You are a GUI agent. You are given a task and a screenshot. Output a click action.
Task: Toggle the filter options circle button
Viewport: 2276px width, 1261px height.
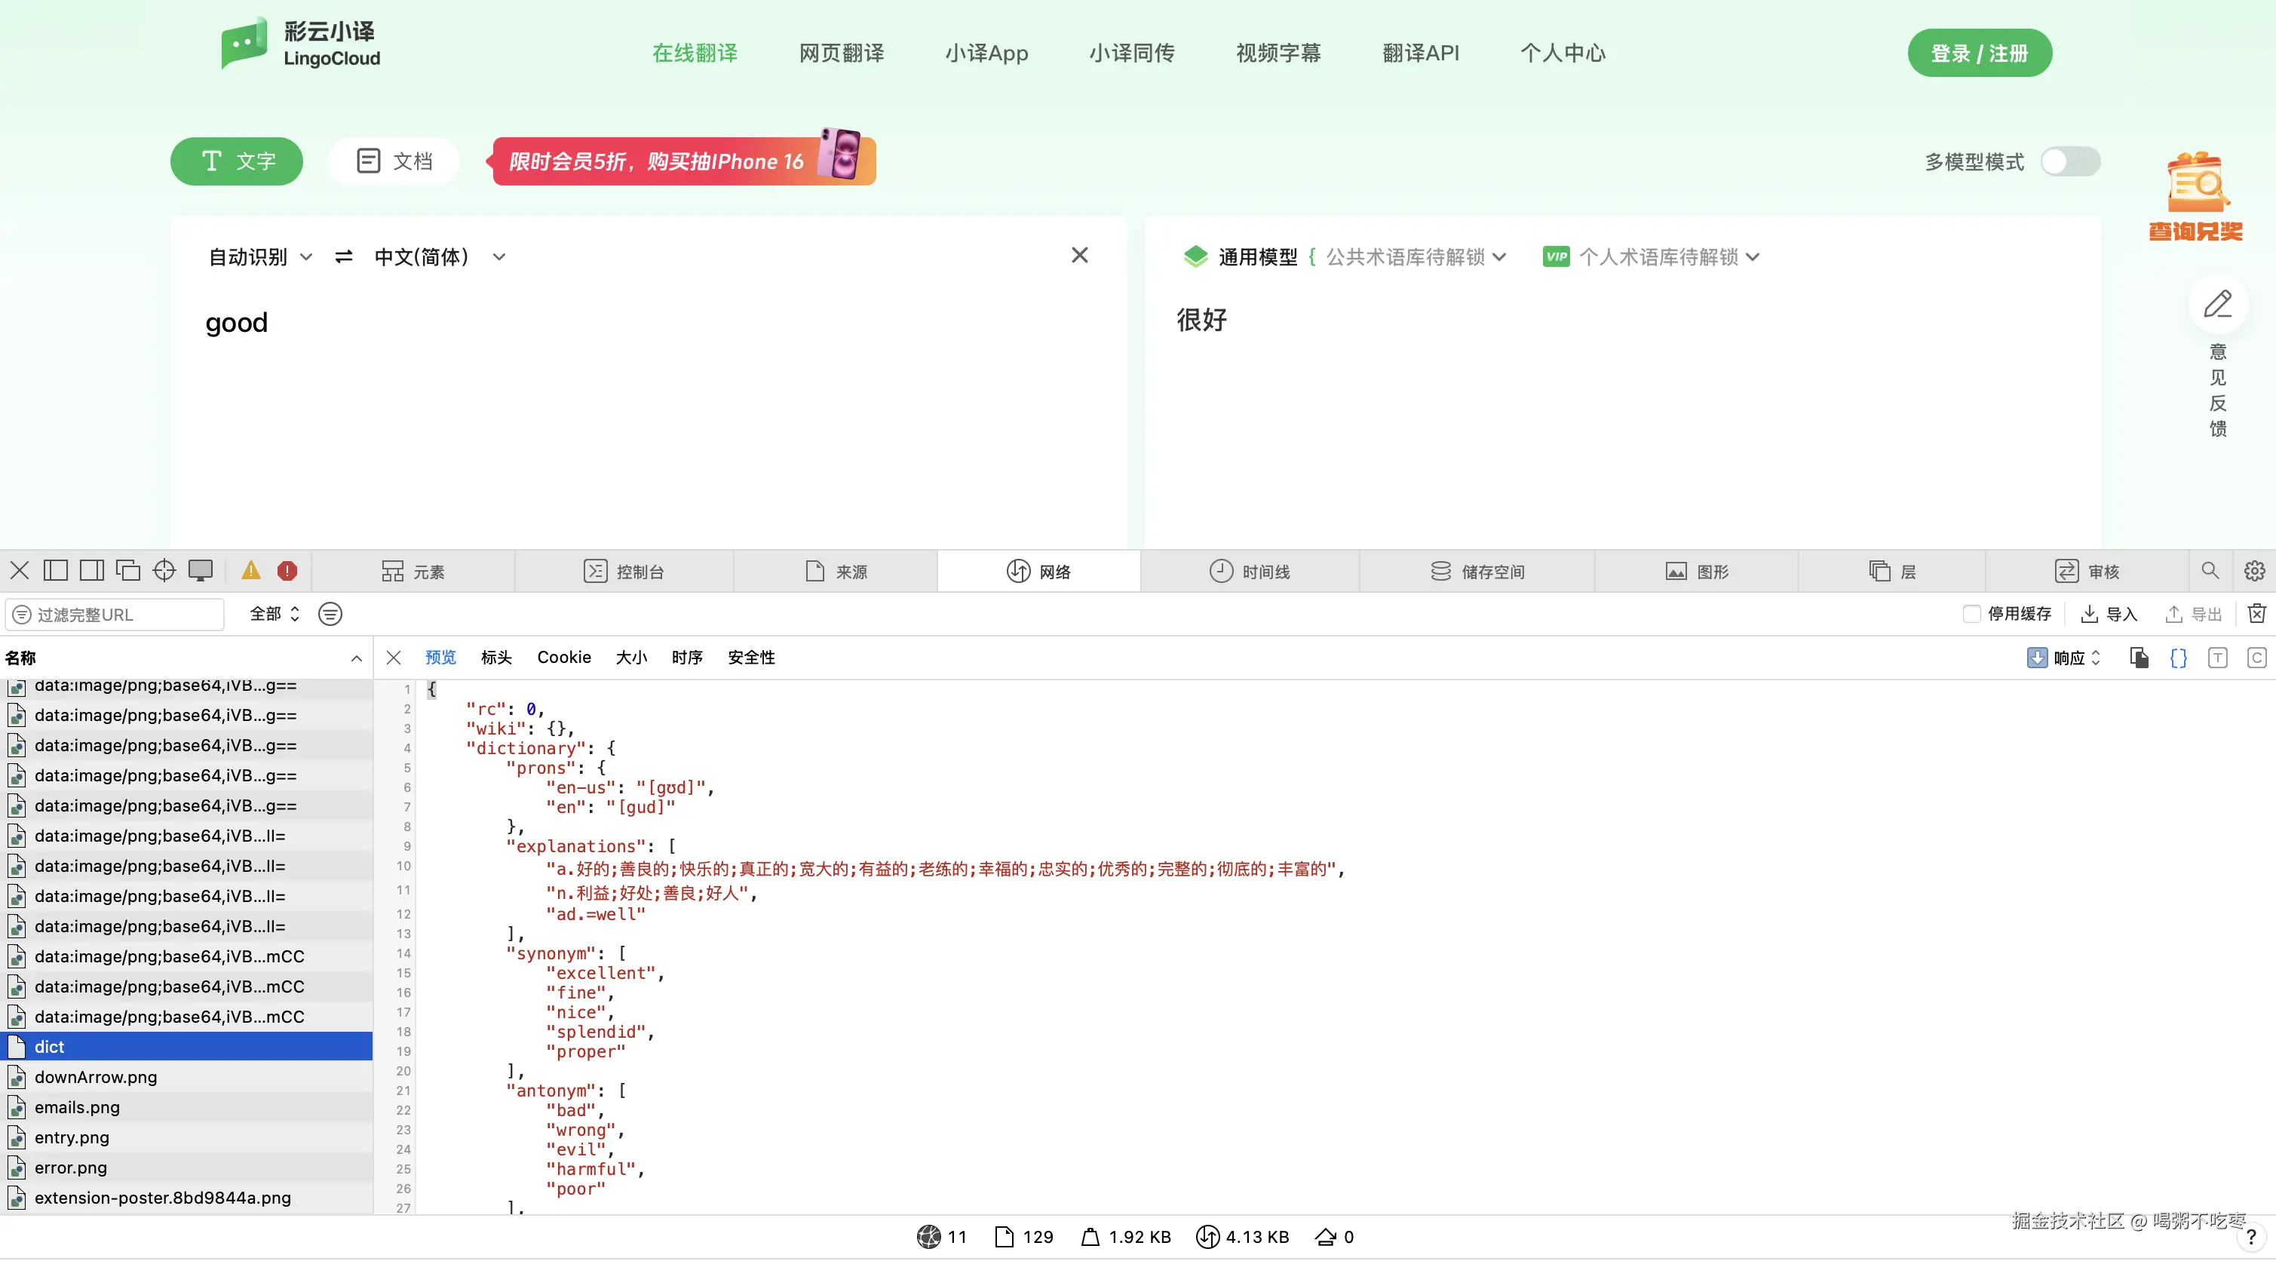pyautogui.click(x=330, y=614)
